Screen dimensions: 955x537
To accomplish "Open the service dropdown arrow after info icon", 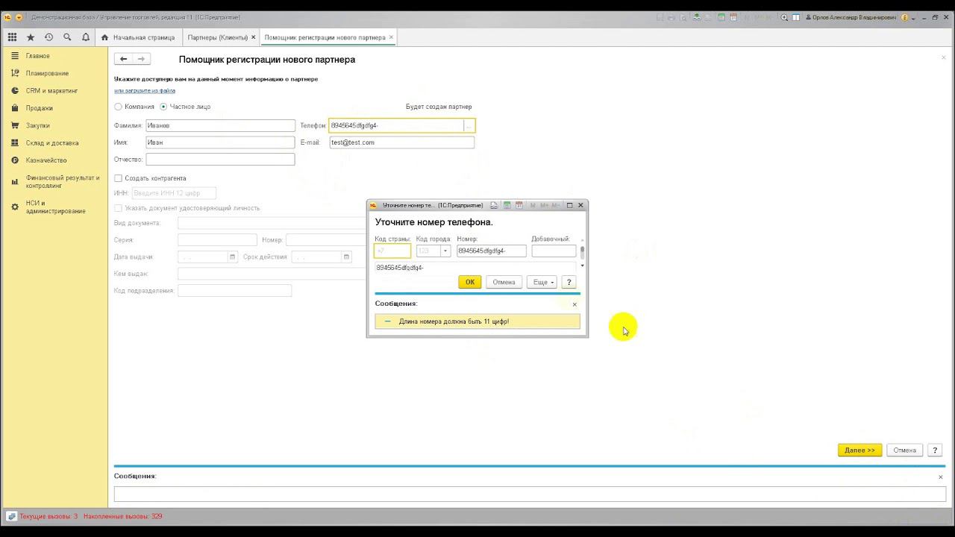I will click(x=915, y=17).
